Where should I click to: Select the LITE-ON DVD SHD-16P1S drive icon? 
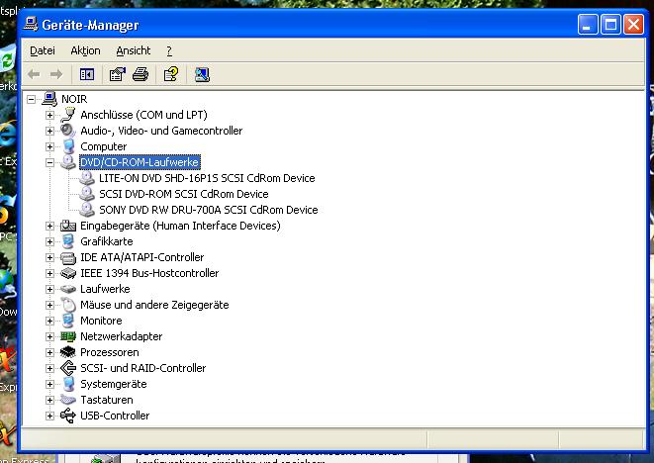pyautogui.click(x=87, y=178)
